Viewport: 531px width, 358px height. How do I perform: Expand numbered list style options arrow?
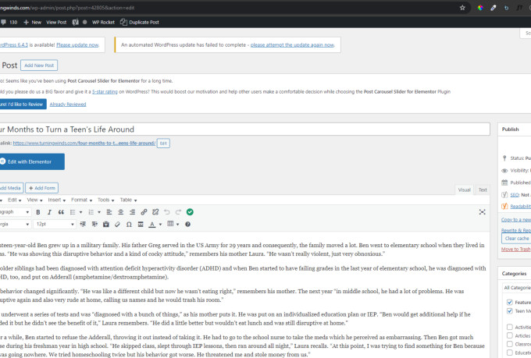click(x=99, y=212)
